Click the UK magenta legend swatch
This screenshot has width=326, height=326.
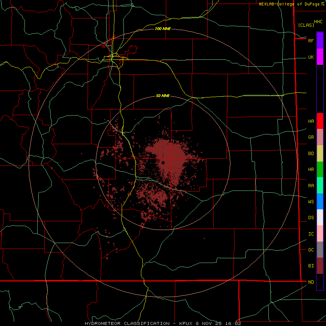(x=320, y=57)
